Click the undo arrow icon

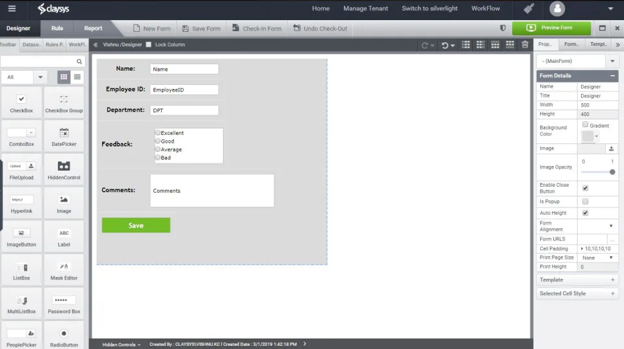(x=445, y=45)
